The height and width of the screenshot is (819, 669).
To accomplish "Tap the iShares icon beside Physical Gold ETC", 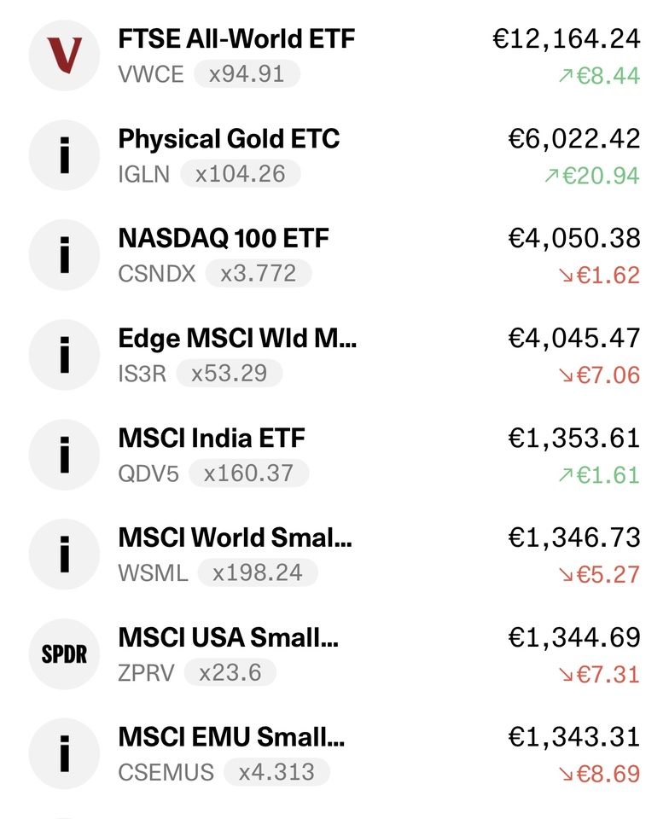I will pos(64,155).
